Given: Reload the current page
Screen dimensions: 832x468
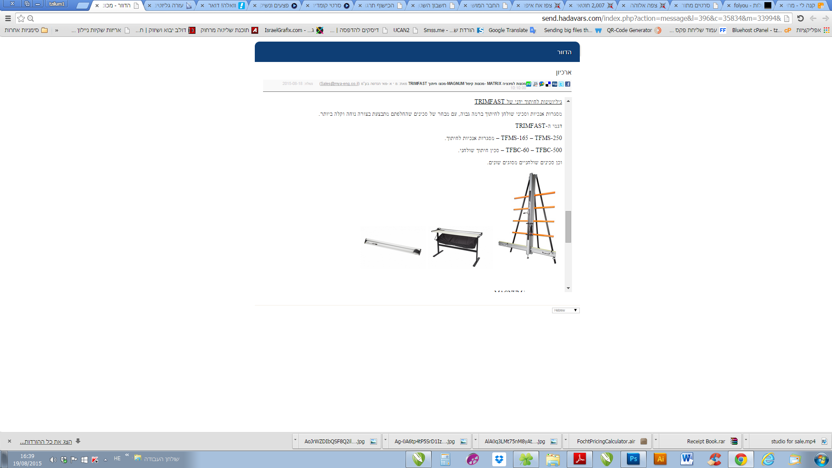Looking at the screenshot, I should [x=800, y=18].
